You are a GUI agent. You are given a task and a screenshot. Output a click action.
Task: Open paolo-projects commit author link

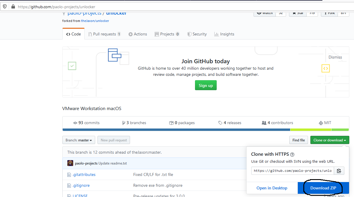point(86,163)
